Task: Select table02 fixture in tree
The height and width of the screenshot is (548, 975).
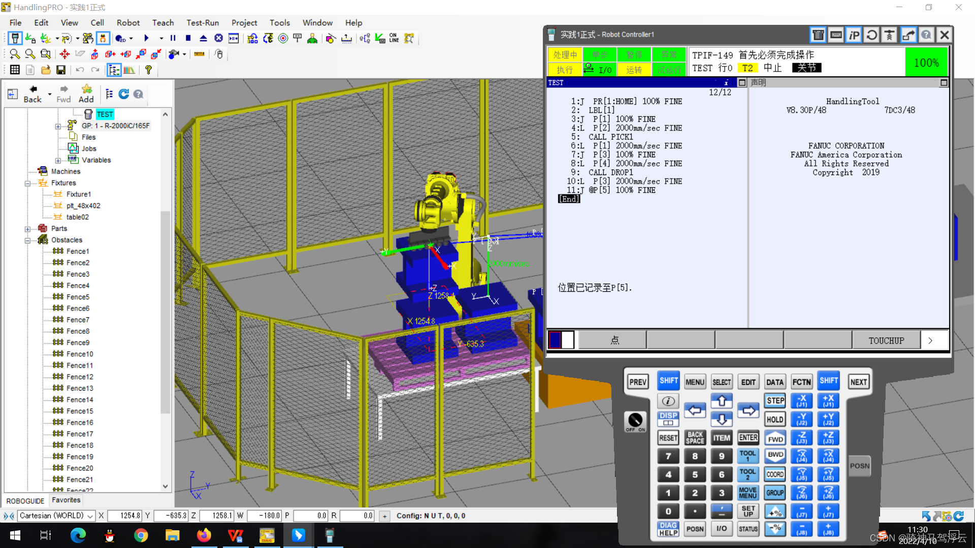Action: tap(78, 217)
